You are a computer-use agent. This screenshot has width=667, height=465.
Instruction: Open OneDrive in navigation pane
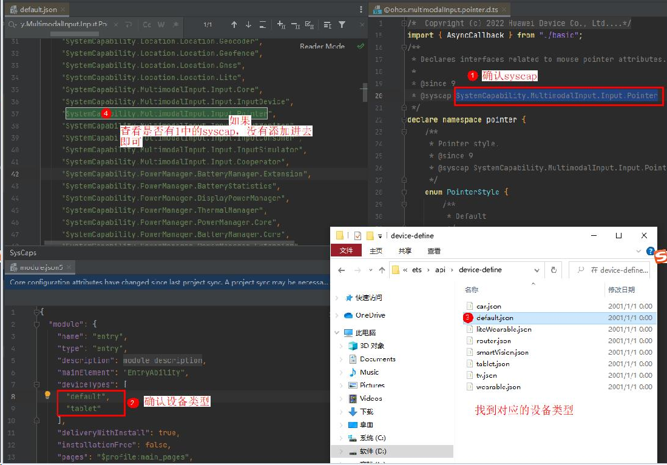tap(370, 315)
